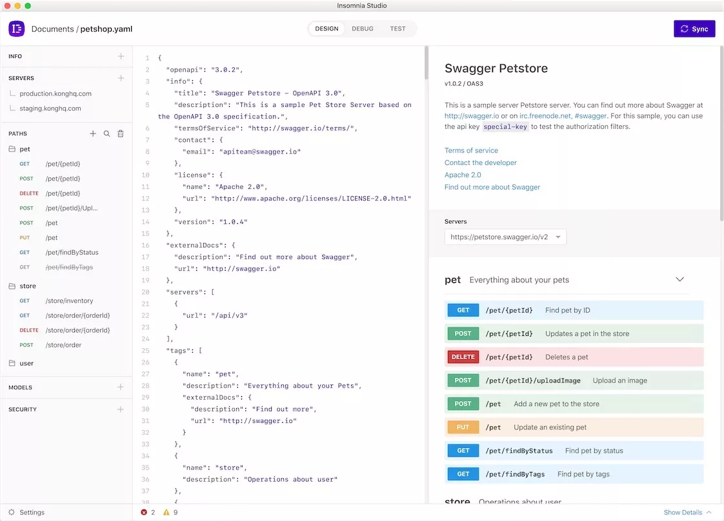Go to Documents breadcrumb

pyautogui.click(x=53, y=28)
